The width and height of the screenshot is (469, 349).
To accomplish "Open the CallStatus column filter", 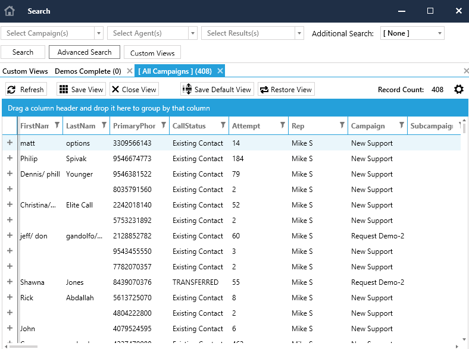I will click(x=223, y=125).
